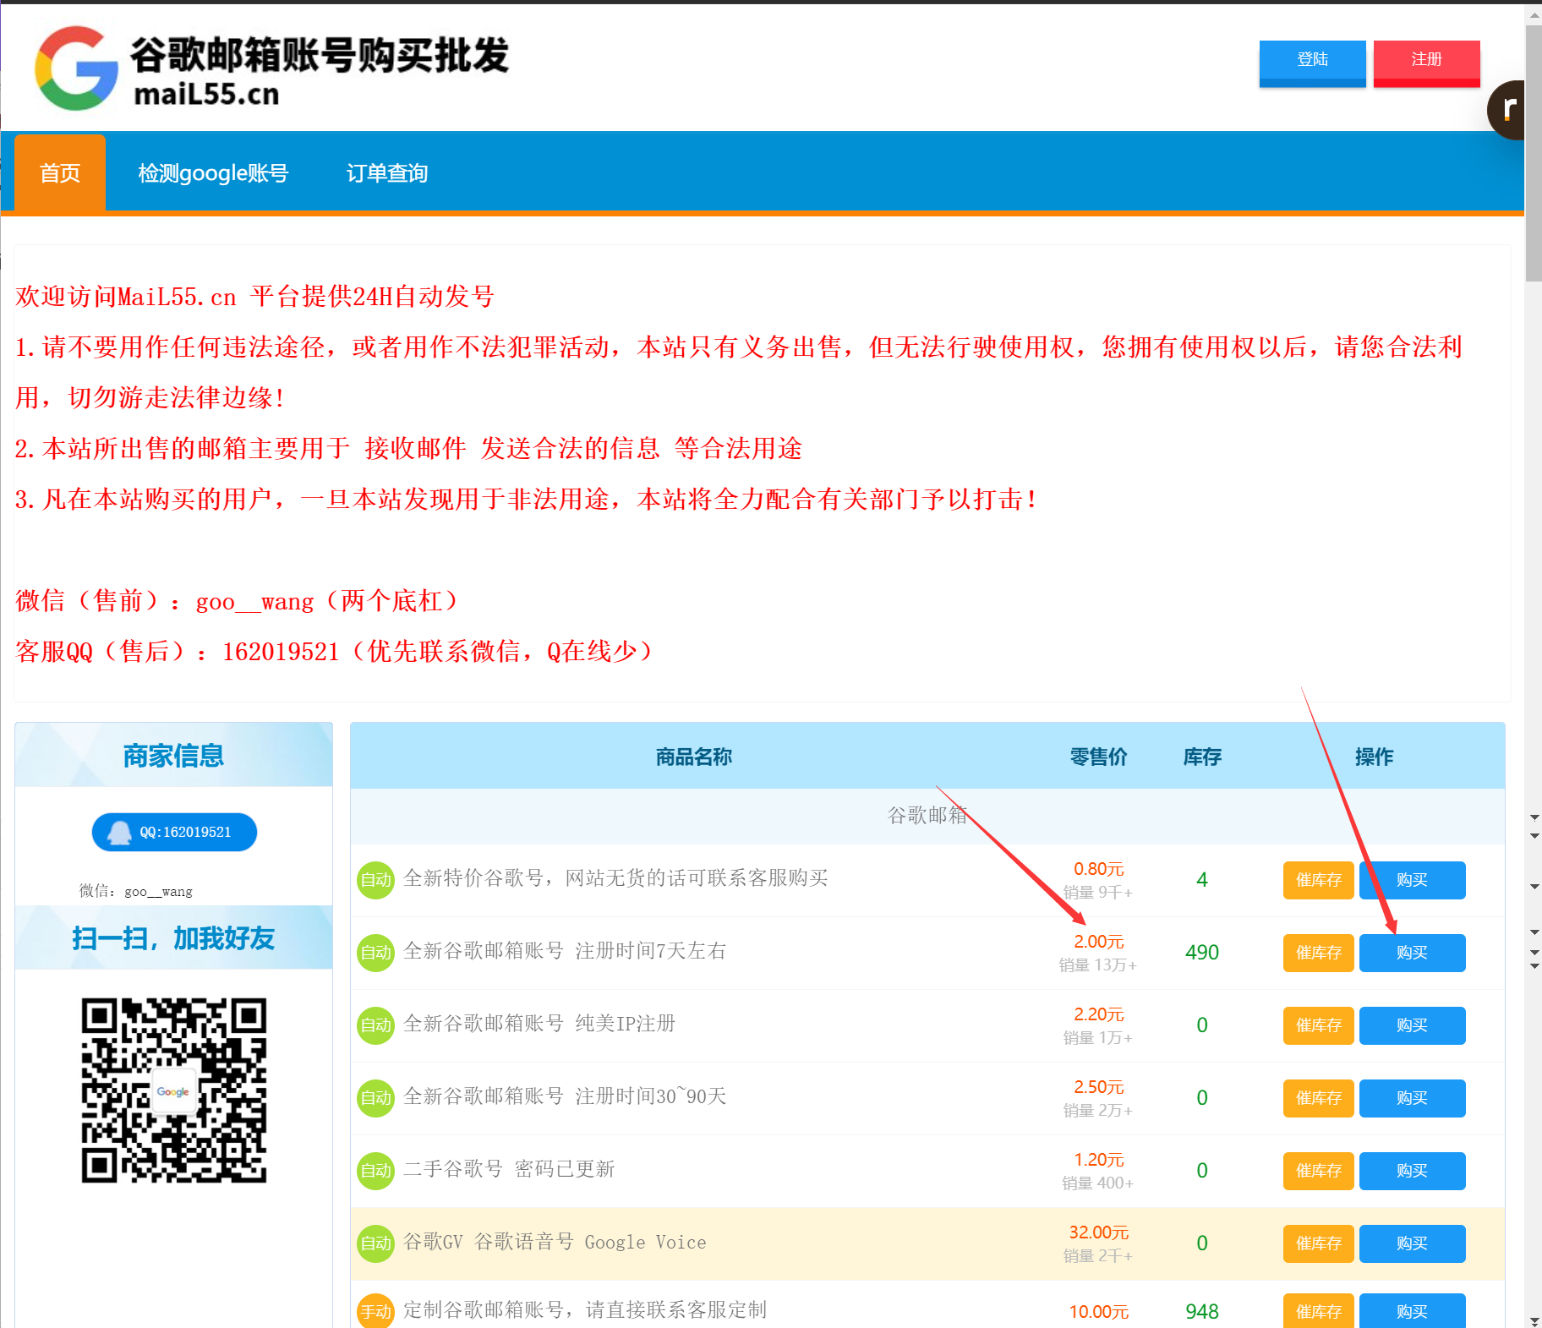This screenshot has height=1328, width=1542.
Task: Click the Google G logo
Action: click(x=77, y=68)
